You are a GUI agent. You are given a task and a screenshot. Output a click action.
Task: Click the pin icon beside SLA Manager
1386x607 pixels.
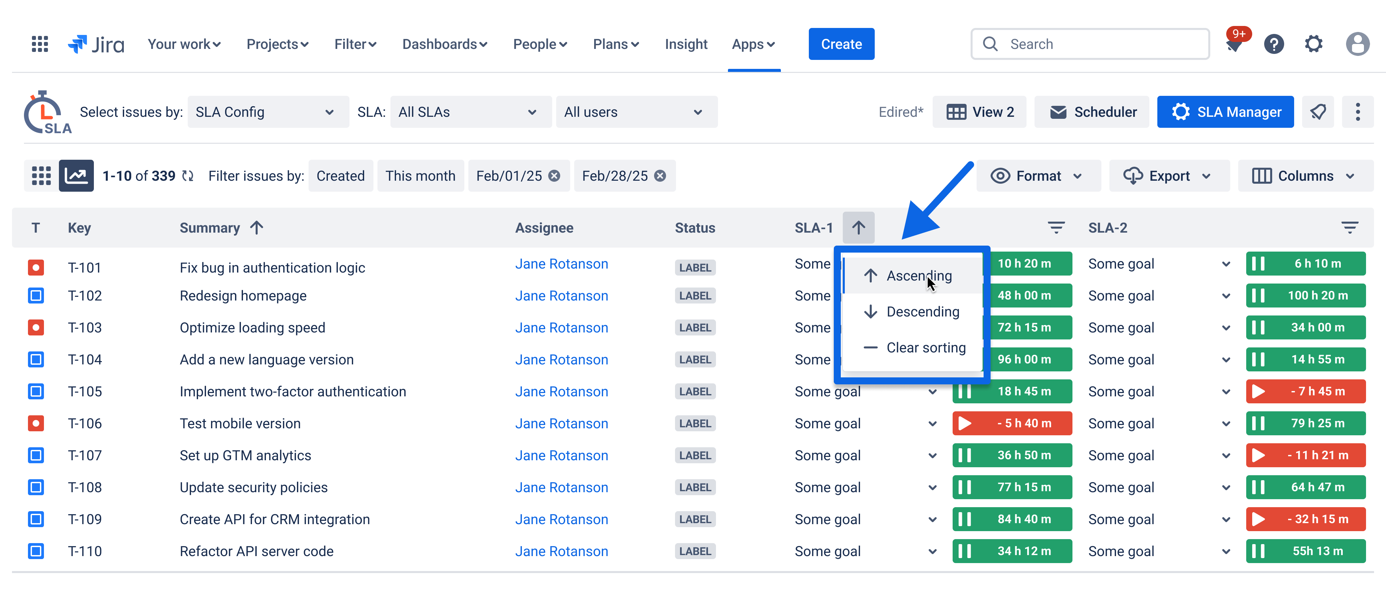pyautogui.click(x=1318, y=112)
